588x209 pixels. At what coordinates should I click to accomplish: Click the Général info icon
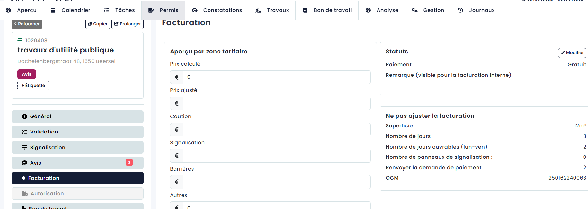pos(25,117)
